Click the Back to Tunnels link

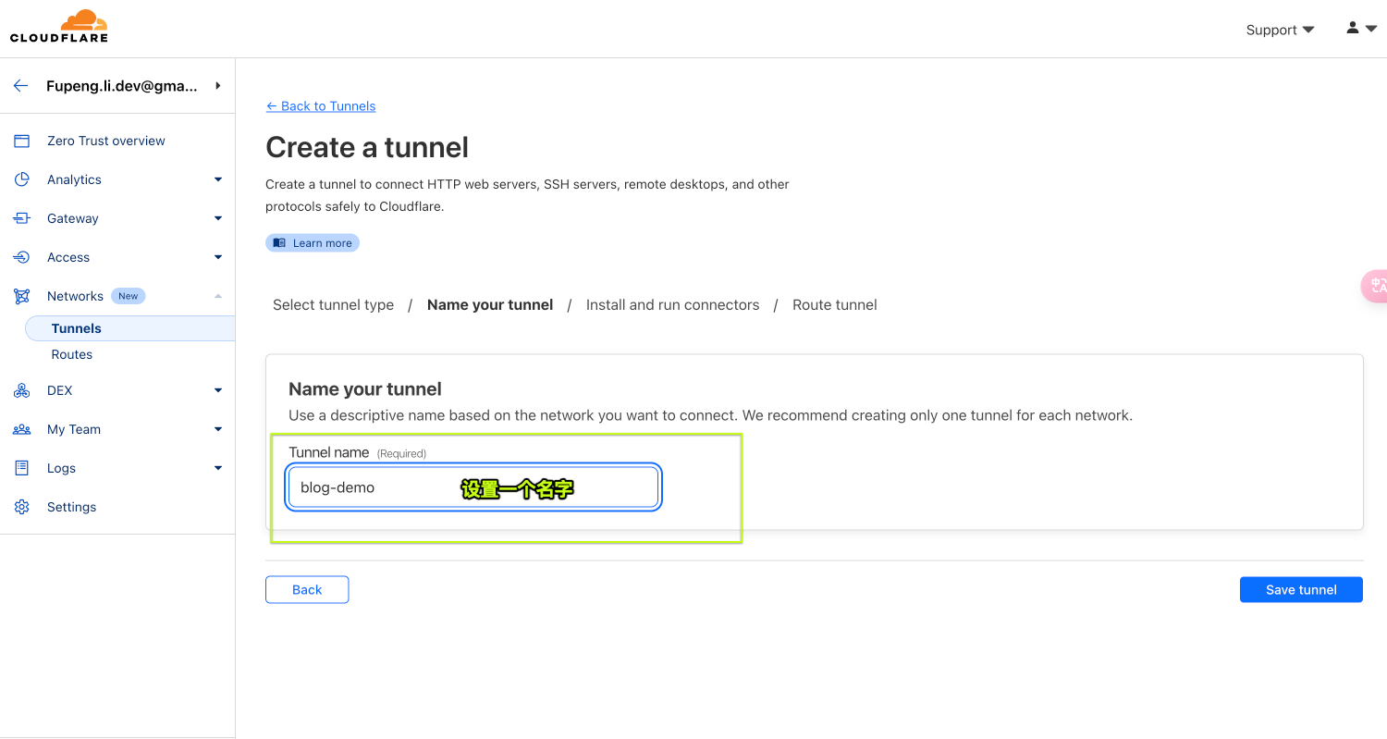click(321, 106)
